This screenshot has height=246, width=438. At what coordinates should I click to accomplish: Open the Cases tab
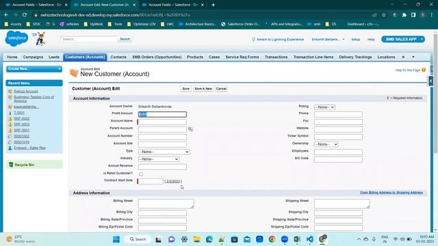(214, 57)
